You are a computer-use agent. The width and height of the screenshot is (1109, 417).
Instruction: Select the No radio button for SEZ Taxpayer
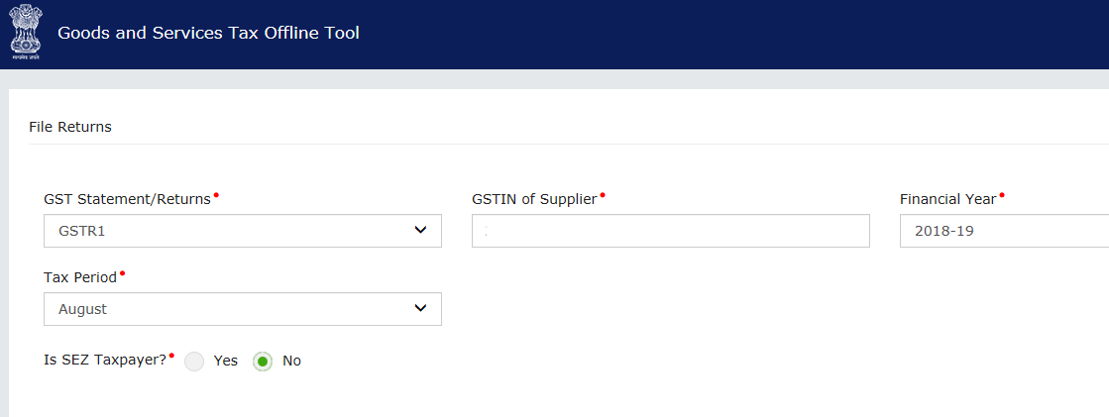(x=263, y=362)
